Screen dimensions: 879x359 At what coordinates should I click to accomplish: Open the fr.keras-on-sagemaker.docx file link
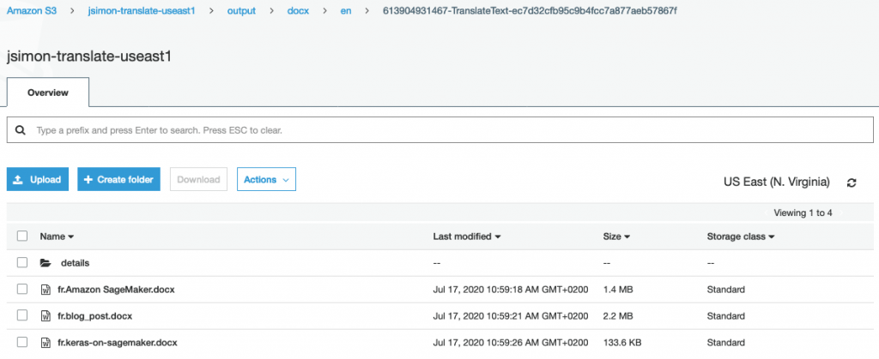coord(118,342)
